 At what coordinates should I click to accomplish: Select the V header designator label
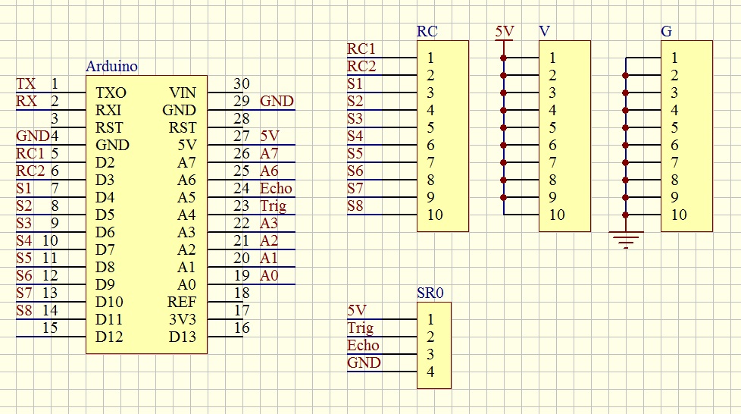click(545, 31)
